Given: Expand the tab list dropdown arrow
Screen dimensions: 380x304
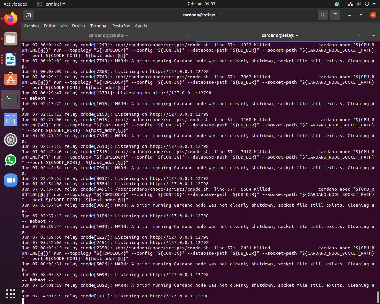Looking at the screenshot, I should coord(373,35).
